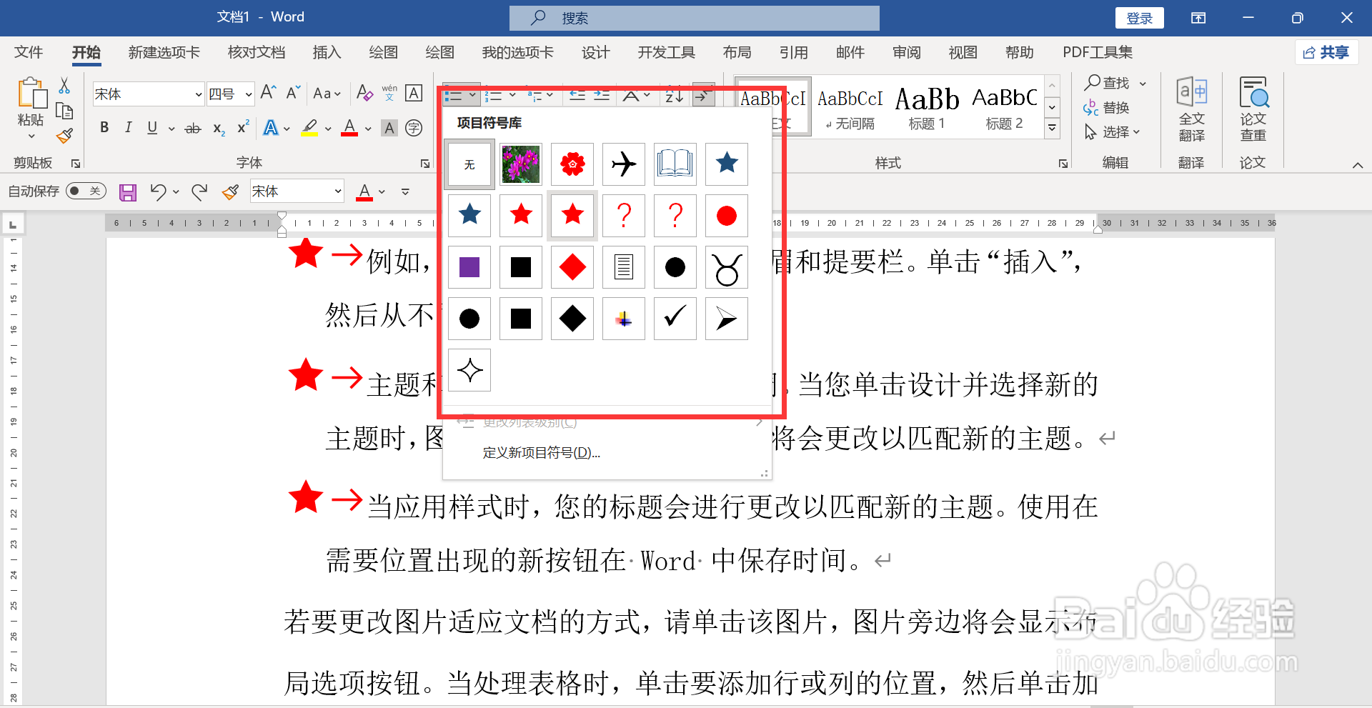
Task: Select the Format Painter brush in ribbon
Action: click(x=64, y=136)
